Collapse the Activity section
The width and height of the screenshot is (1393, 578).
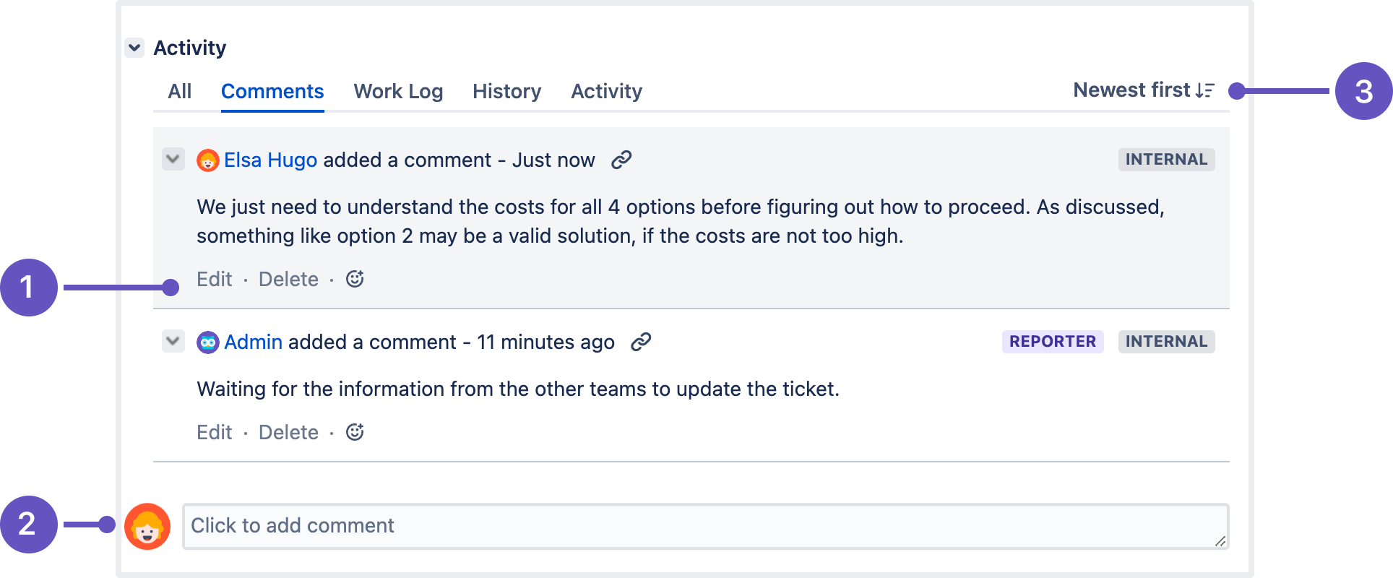coord(134,48)
